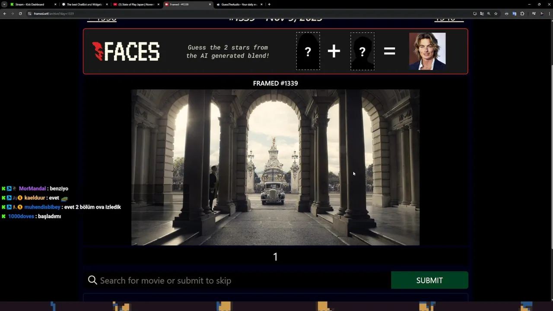Close the GuessTheAudio tab
Image resolution: width=553 pixels, height=311 pixels.
coord(261,4)
